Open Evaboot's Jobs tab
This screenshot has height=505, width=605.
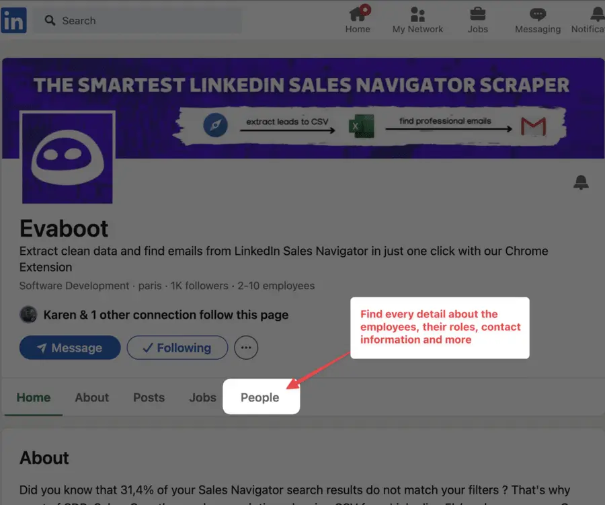[202, 397]
